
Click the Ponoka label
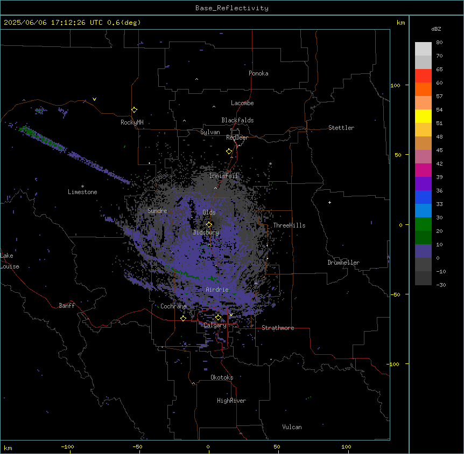(x=258, y=73)
